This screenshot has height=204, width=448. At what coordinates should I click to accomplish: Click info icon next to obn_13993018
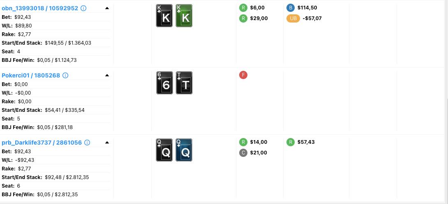tap(83, 8)
